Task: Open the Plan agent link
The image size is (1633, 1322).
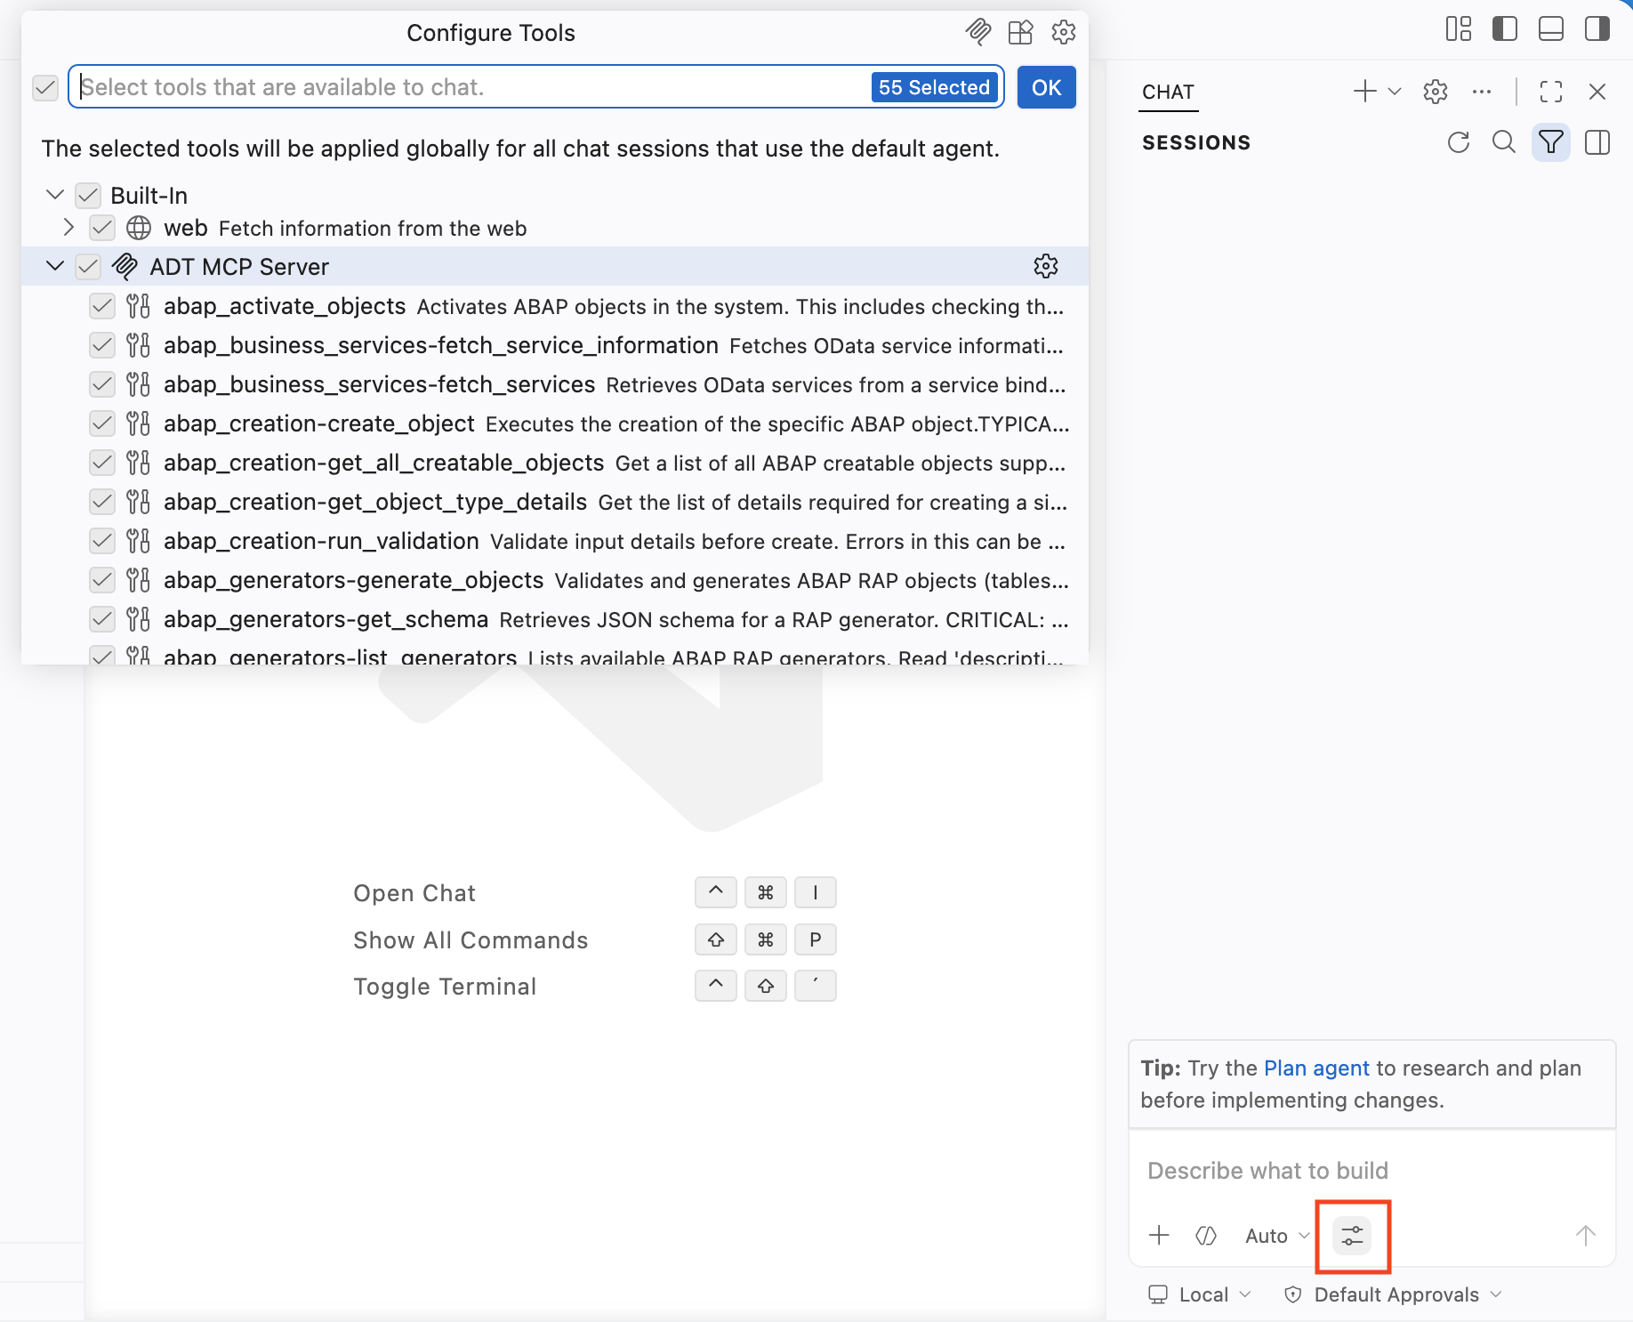Action: 1316,1068
